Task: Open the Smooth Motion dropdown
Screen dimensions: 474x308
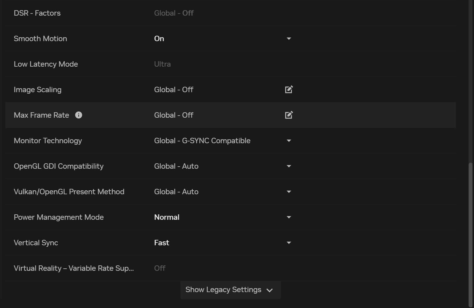Action: (288, 38)
